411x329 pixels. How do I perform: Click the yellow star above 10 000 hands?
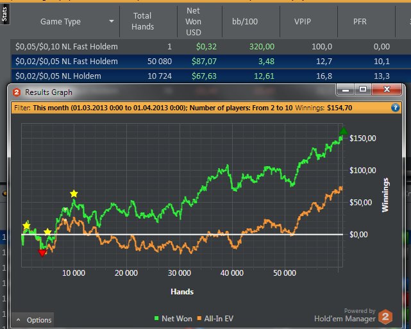click(74, 194)
